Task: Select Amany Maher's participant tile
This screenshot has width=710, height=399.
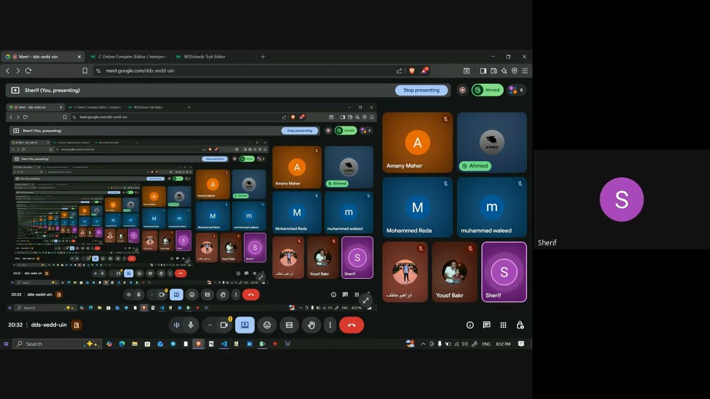Action: click(417, 142)
